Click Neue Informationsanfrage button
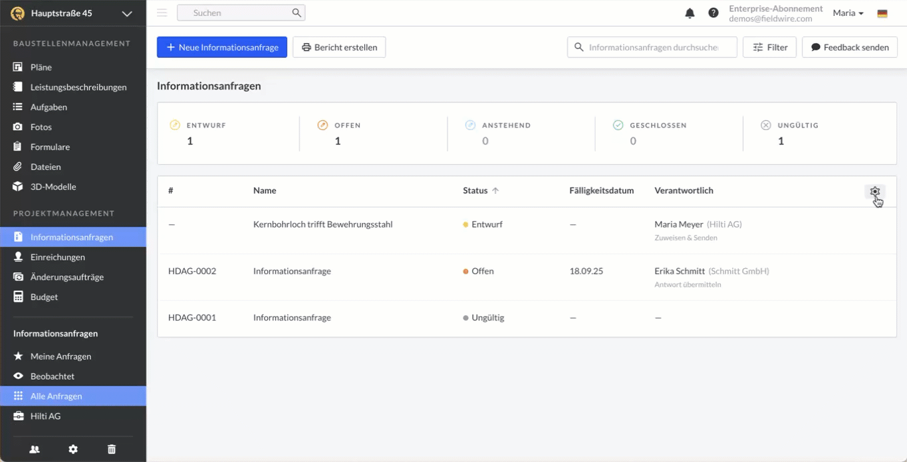This screenshot has height=462, width=907. (222, 47)
